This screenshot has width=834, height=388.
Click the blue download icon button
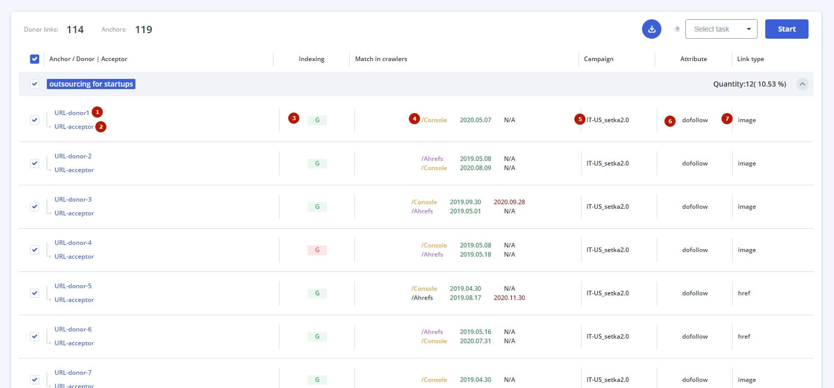point(651,29)
